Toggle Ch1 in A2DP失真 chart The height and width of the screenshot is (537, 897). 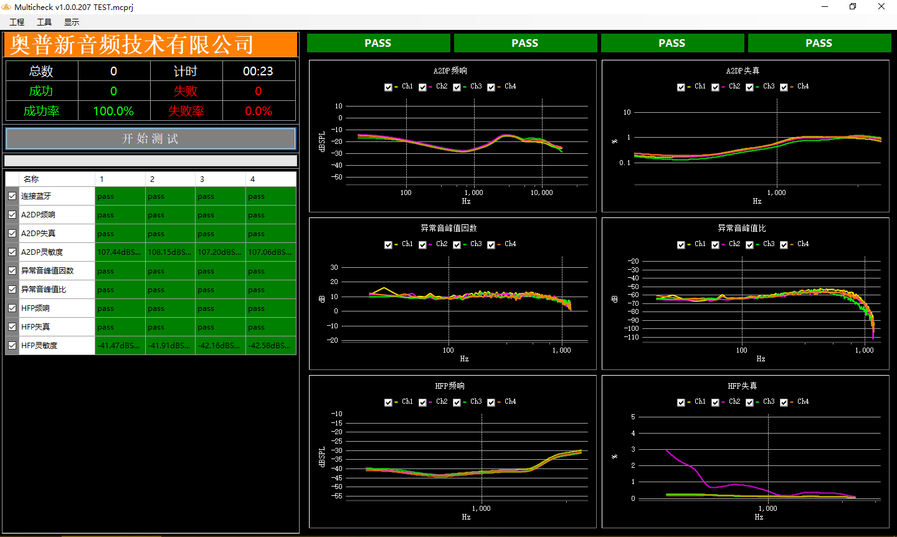[x=681, y=87]
